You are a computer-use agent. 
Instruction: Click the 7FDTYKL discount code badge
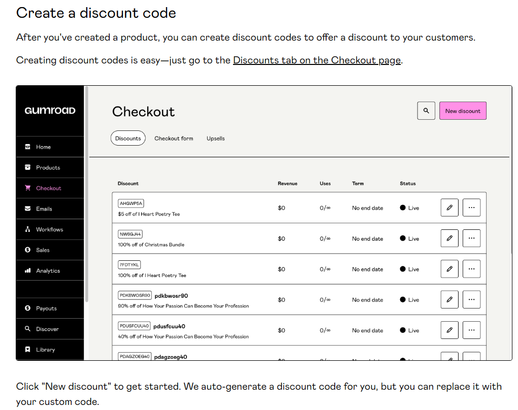click(x=129, y=265)
